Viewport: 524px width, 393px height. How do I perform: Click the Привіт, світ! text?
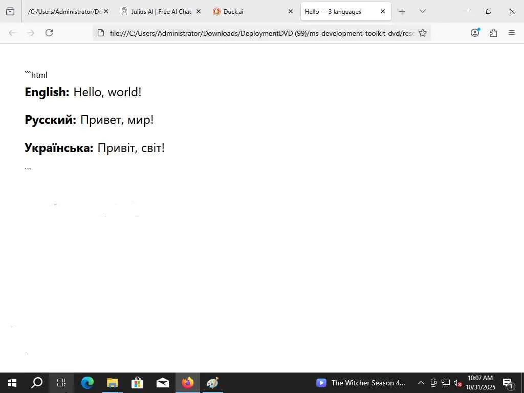131,148
